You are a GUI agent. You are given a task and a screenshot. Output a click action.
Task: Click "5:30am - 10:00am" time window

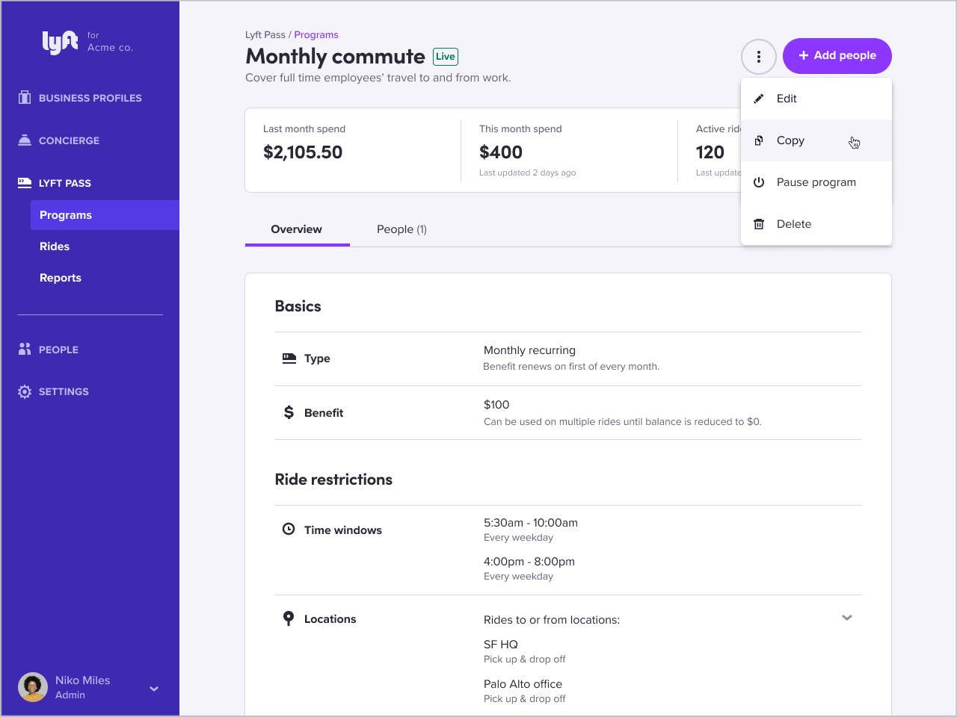[x=531, y=523]
